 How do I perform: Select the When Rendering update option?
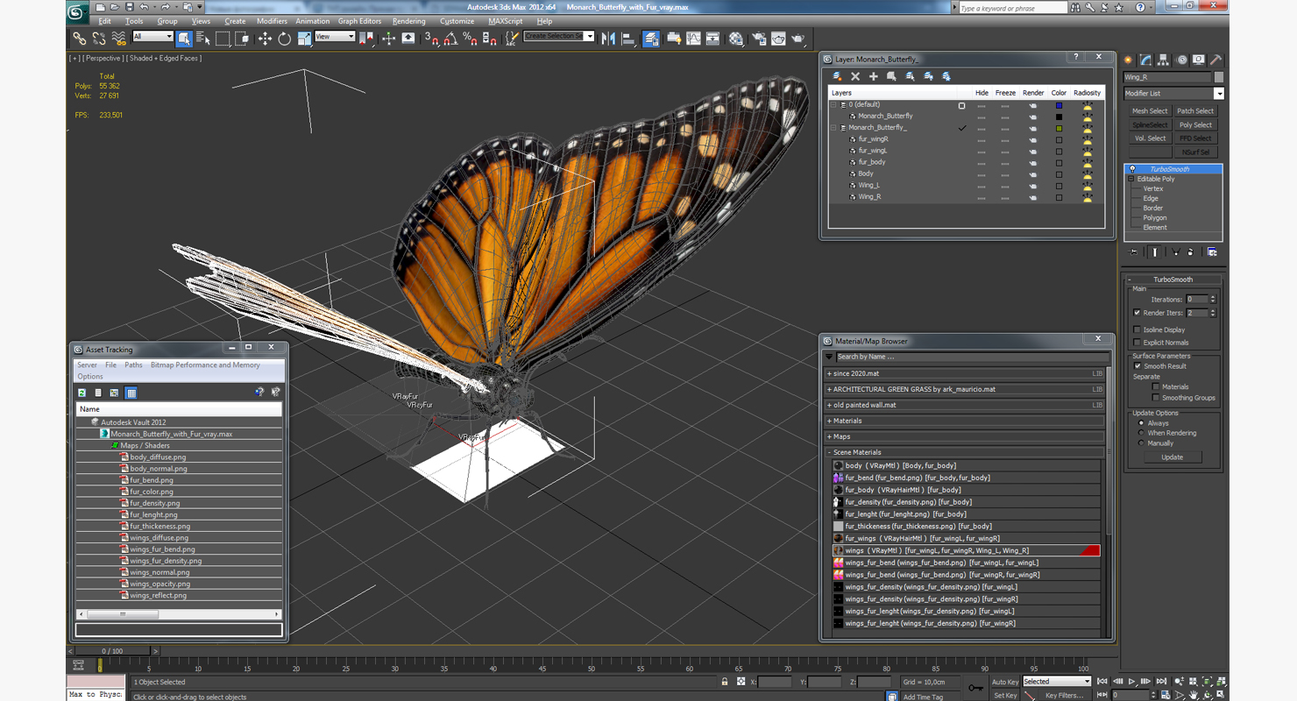[x=1141, y=433]
